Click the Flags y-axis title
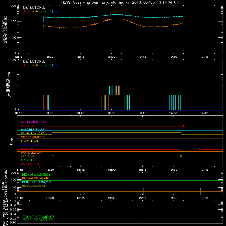226x226 pixels. pos(12,141)
